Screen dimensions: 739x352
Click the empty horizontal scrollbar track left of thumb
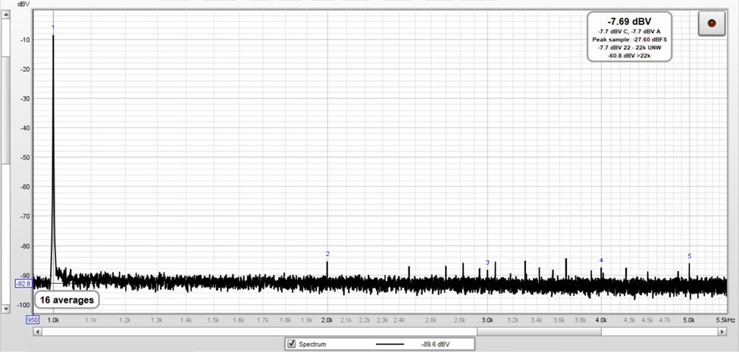pyautogui.click(x=258, y=331)
